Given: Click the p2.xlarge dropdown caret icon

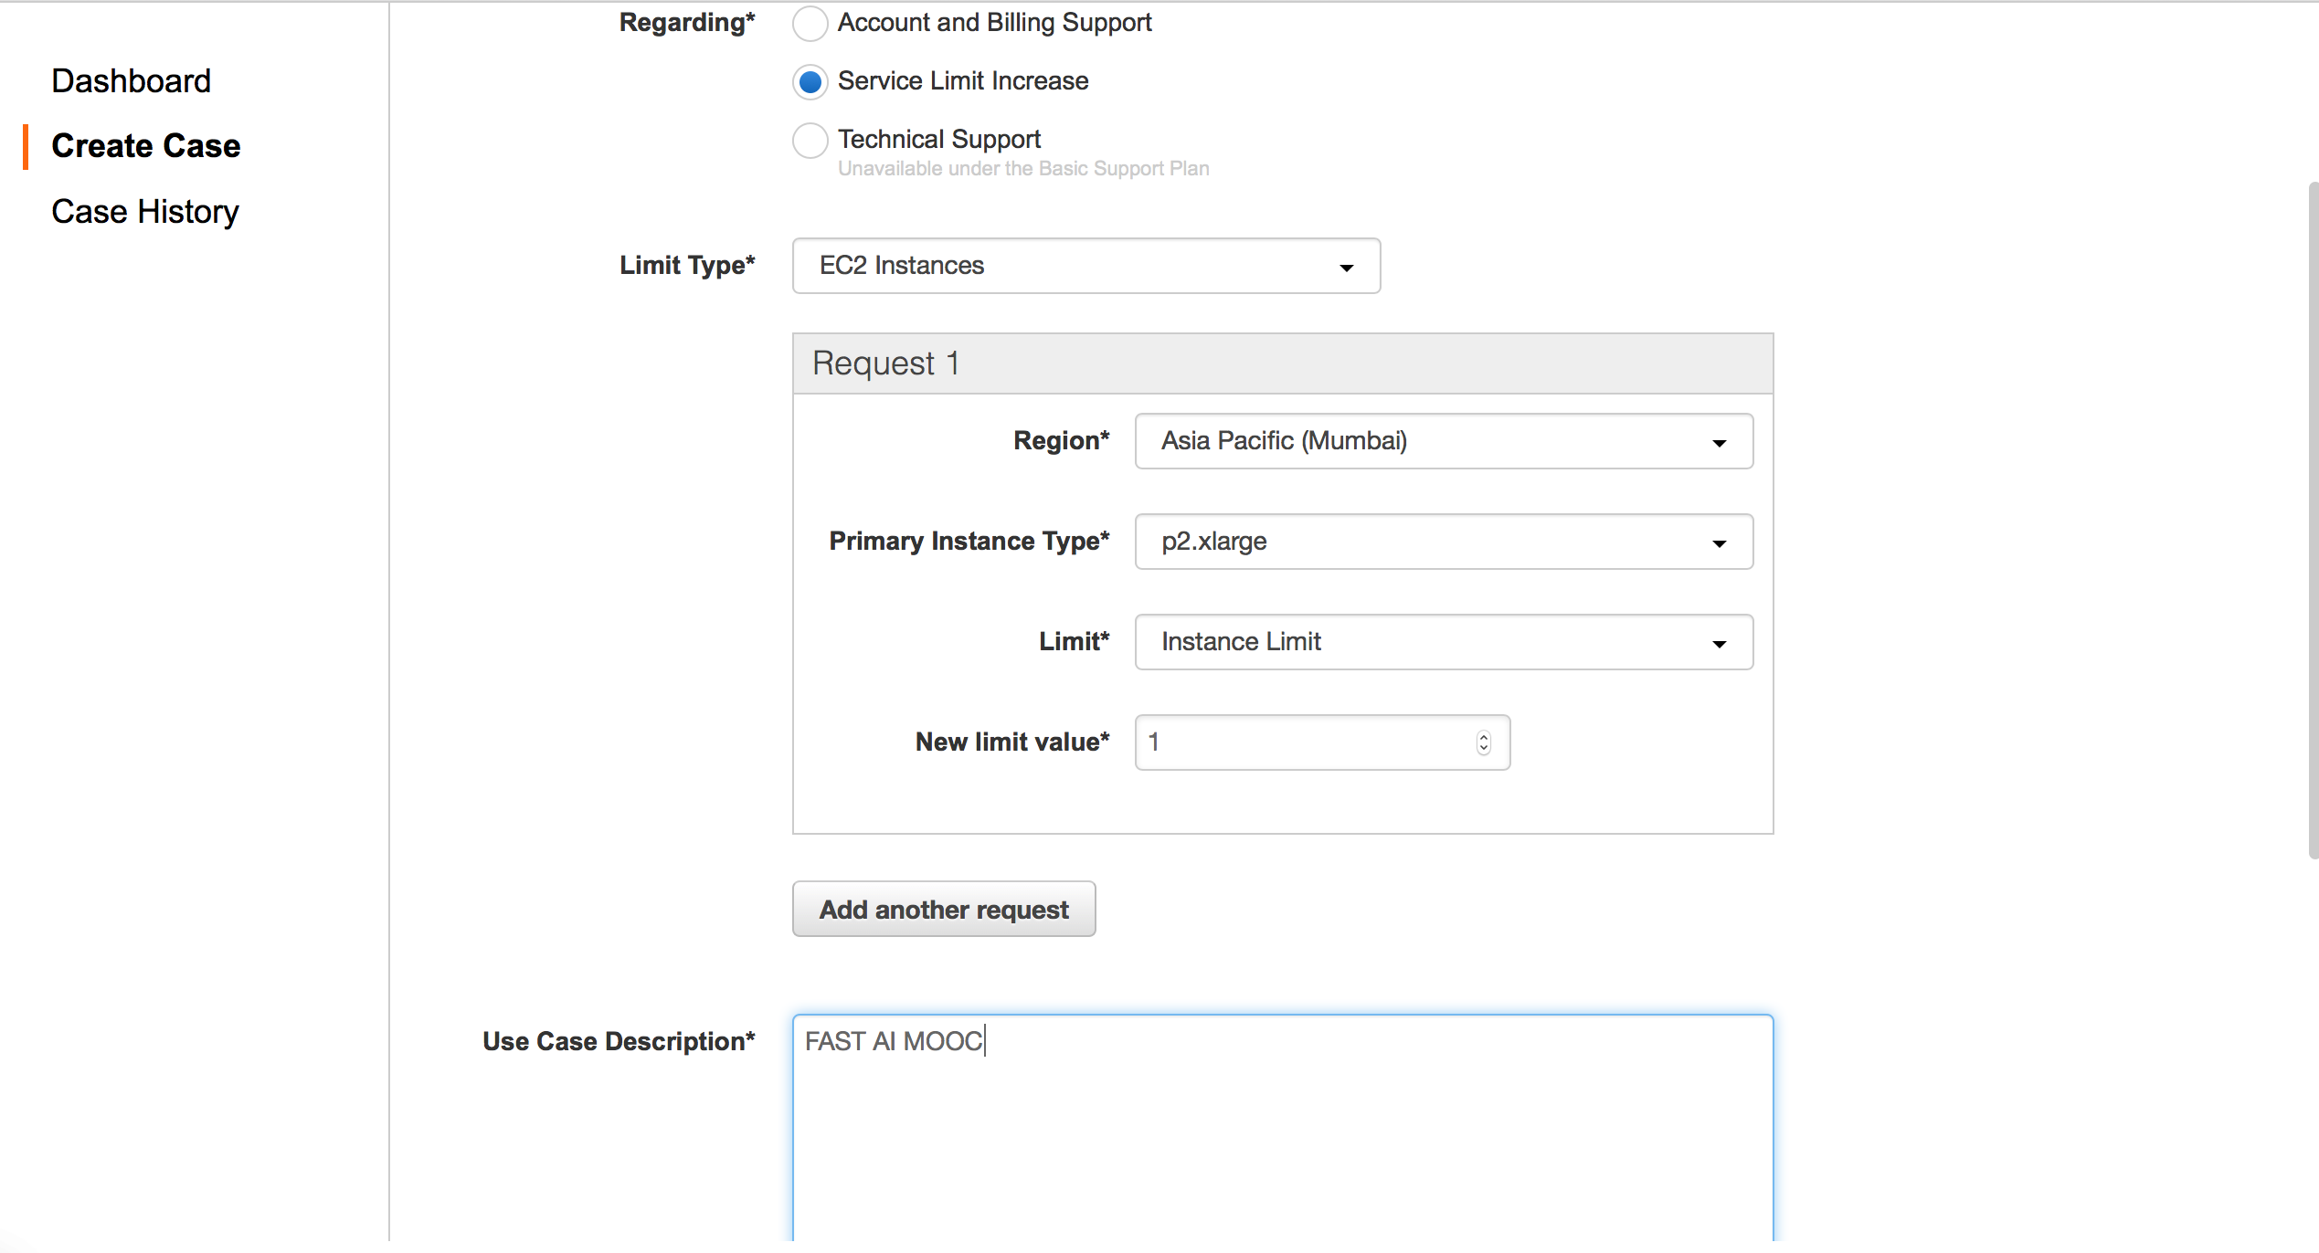Looking at the screenshot, I should 1719,543.
